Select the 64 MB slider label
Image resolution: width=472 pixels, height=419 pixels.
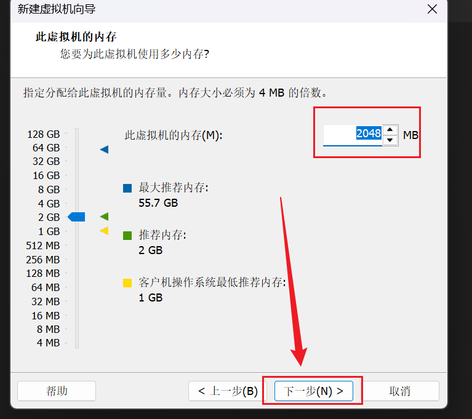pos(46,287)
